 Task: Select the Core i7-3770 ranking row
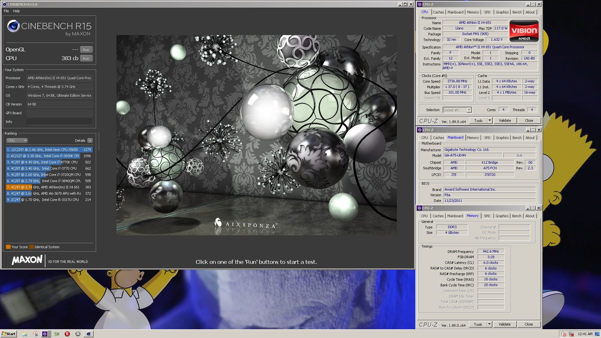click(x=49, y=168)
